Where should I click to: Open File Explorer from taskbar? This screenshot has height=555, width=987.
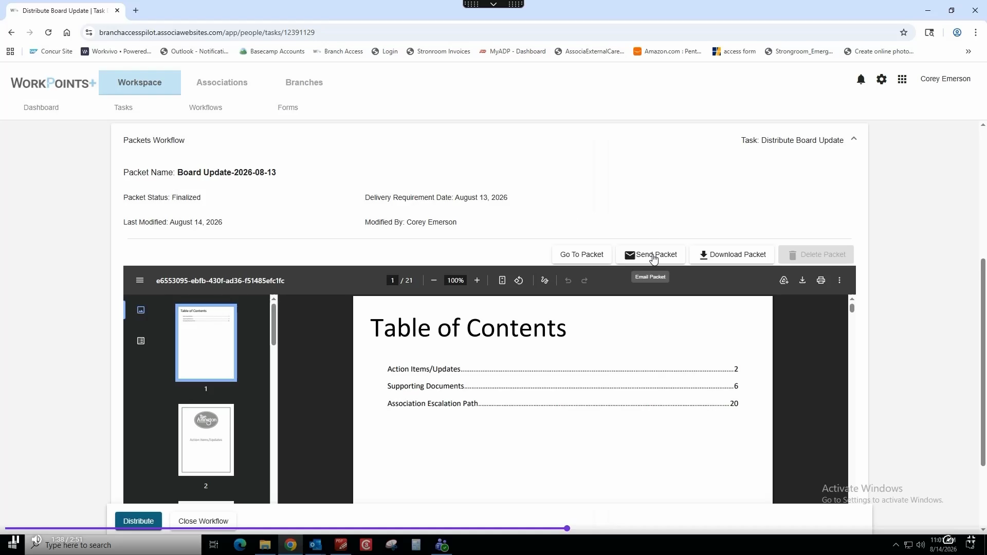[265, 545]
